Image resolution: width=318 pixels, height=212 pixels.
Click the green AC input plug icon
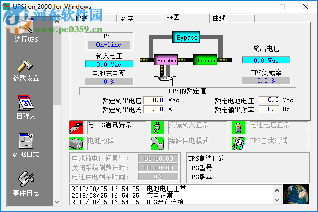point(157,128)
